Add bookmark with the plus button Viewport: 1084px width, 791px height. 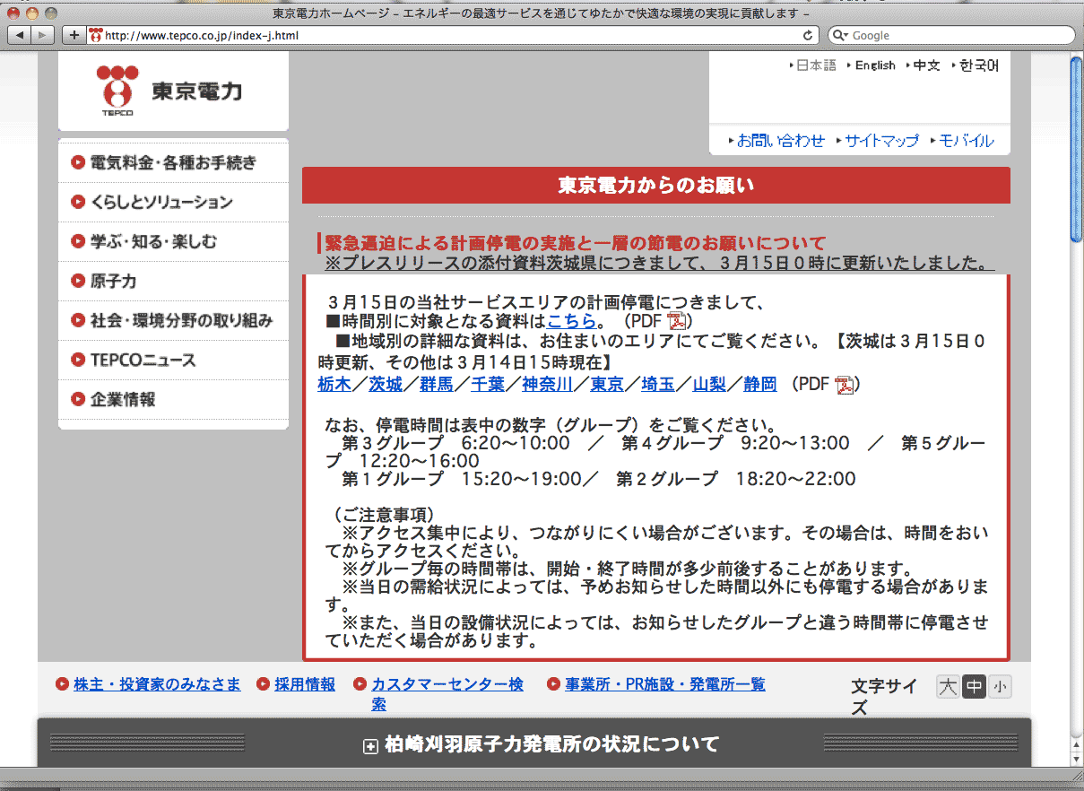coord(74,35)
